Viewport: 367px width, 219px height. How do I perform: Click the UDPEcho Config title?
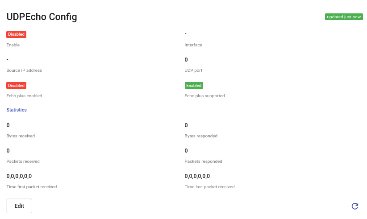click(42, 17)
